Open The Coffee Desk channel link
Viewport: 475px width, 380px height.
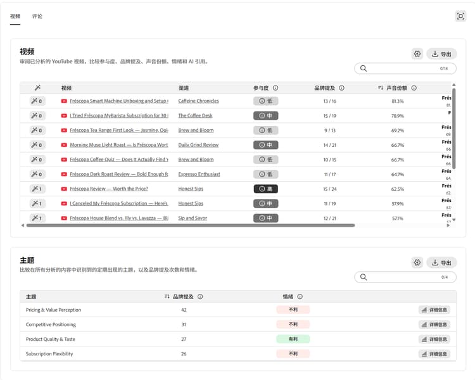click(196, 115)
